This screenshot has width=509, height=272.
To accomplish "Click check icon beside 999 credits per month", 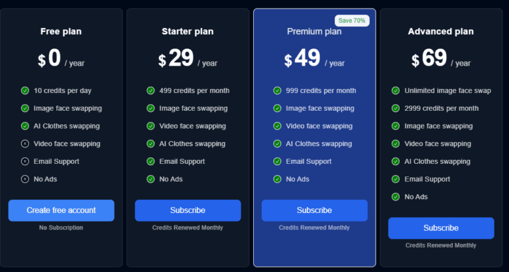I will pyautogui.click(x=278, y=91).
